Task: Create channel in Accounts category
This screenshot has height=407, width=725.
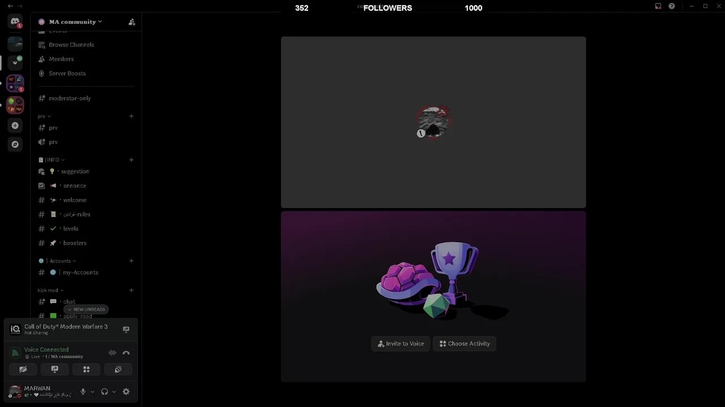Action: pos(131,261)
